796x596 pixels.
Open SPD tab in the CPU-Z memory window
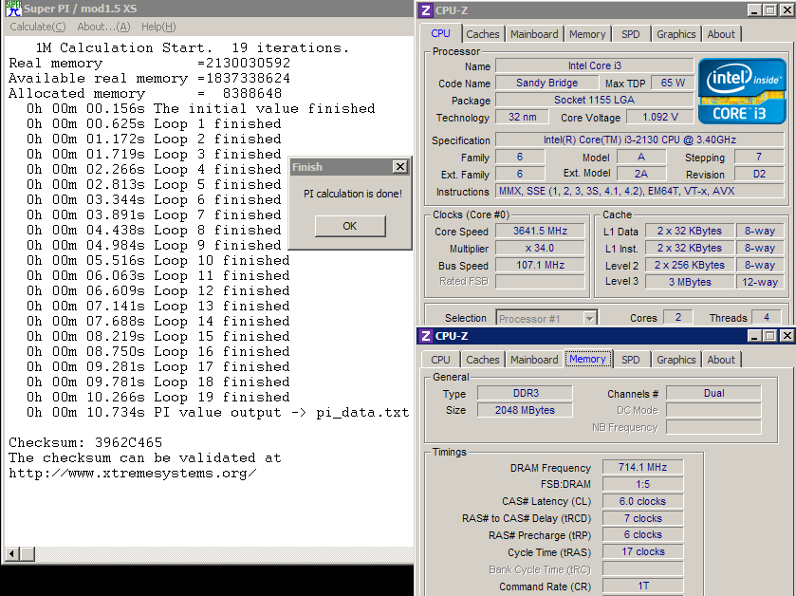631,360
